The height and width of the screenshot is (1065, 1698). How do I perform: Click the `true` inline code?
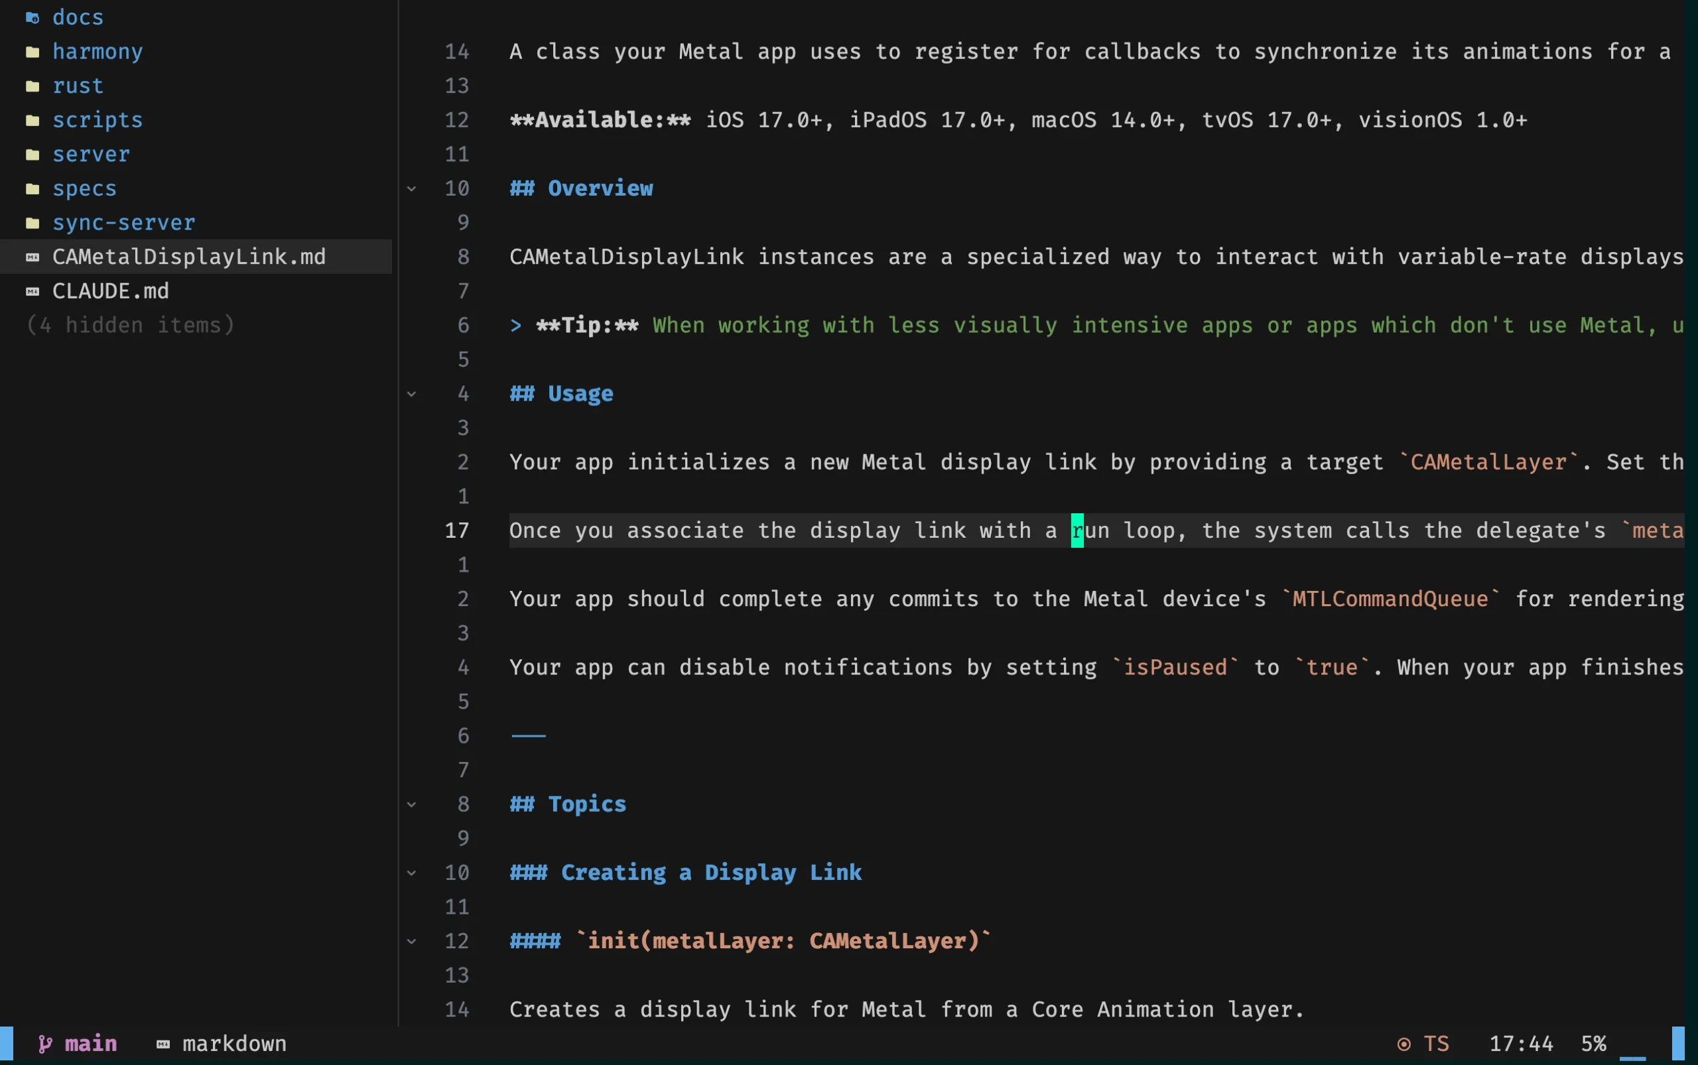[1333, 667]
